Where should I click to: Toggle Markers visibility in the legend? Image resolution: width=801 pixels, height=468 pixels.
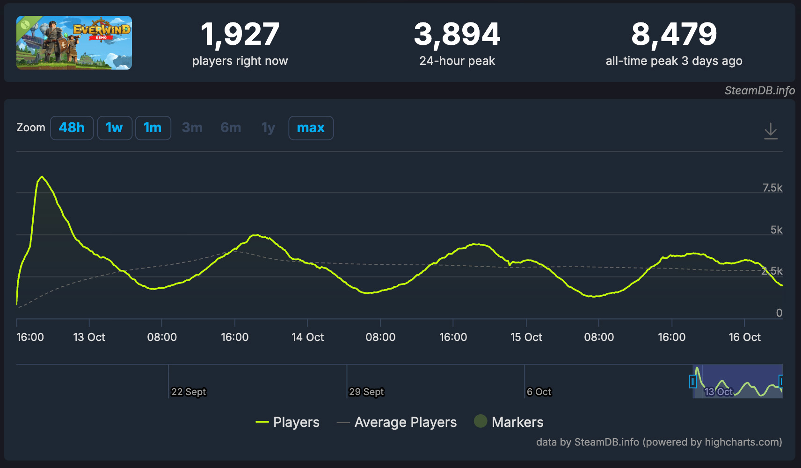pyautogui.click(x=517, y=422)
